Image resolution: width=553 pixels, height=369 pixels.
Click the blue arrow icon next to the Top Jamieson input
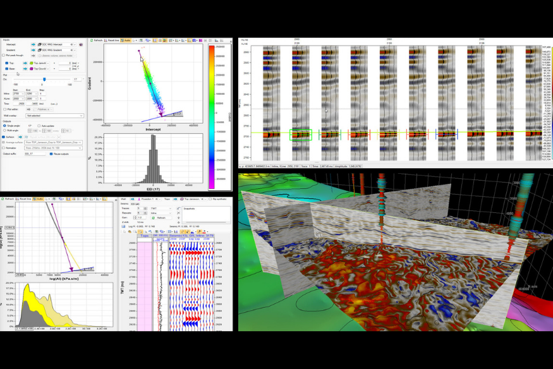tap(25, 64)
